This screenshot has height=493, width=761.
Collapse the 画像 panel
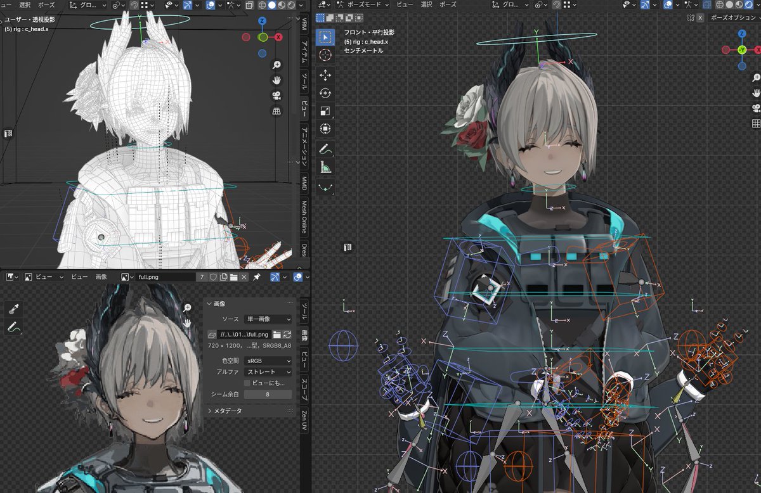218,304
